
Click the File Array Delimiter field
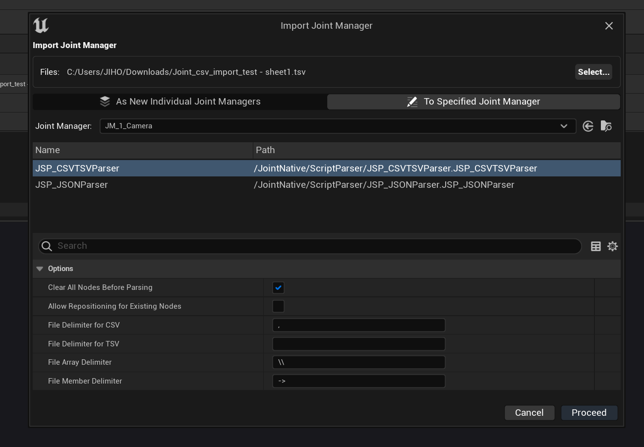coord(358,362)
